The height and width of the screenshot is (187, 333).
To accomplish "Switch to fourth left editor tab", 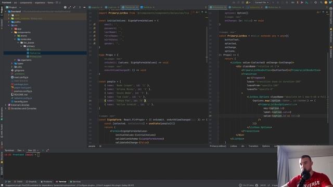I will (x=147, y=7).
